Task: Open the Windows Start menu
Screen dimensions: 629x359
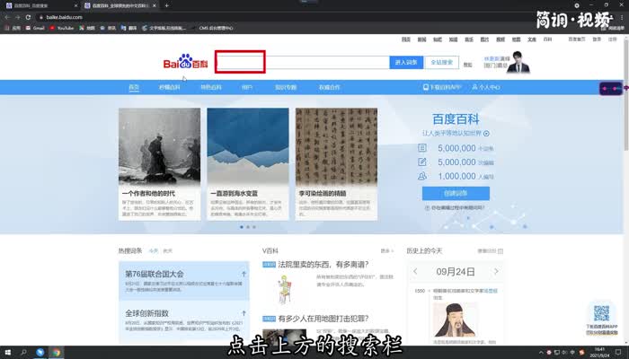Action: [x=7, y=352]
